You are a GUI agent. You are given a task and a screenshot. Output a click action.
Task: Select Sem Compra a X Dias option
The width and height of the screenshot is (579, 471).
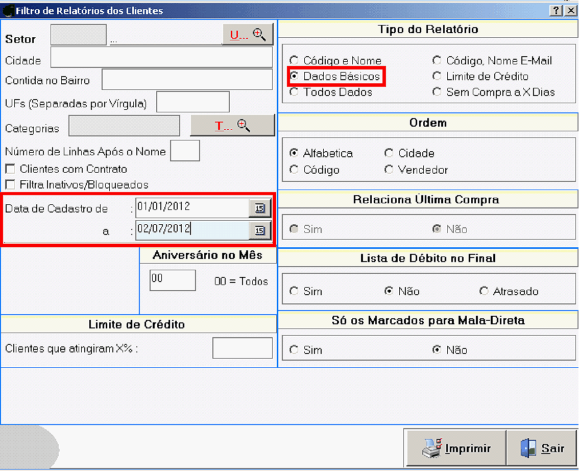point(437,92)
